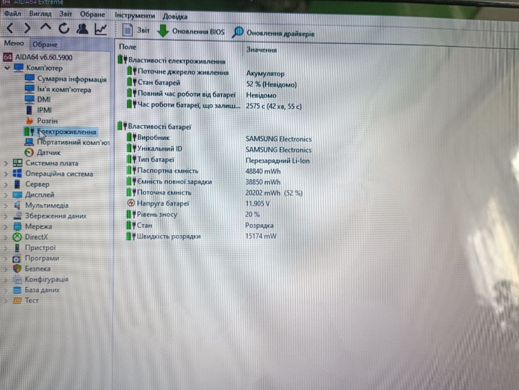
Task: Select Ім'я комп'ютера tree item
Action: [x=58, y=89]
